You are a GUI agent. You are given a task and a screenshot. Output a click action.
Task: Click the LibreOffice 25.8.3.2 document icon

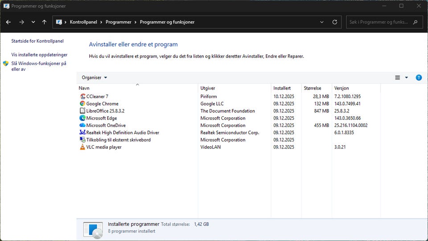pos(82,110)
